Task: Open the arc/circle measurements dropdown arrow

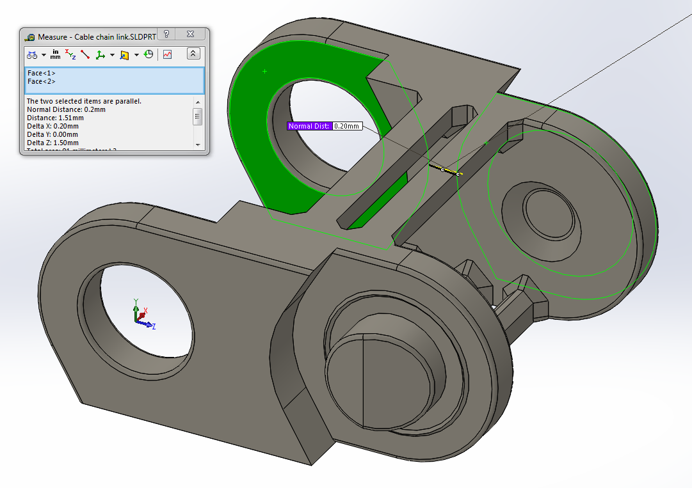Action: coord(44,55)
